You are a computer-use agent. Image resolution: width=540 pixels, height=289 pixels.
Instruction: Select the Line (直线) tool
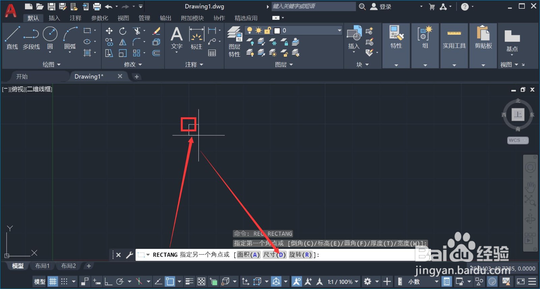click(x=12, y=38)
